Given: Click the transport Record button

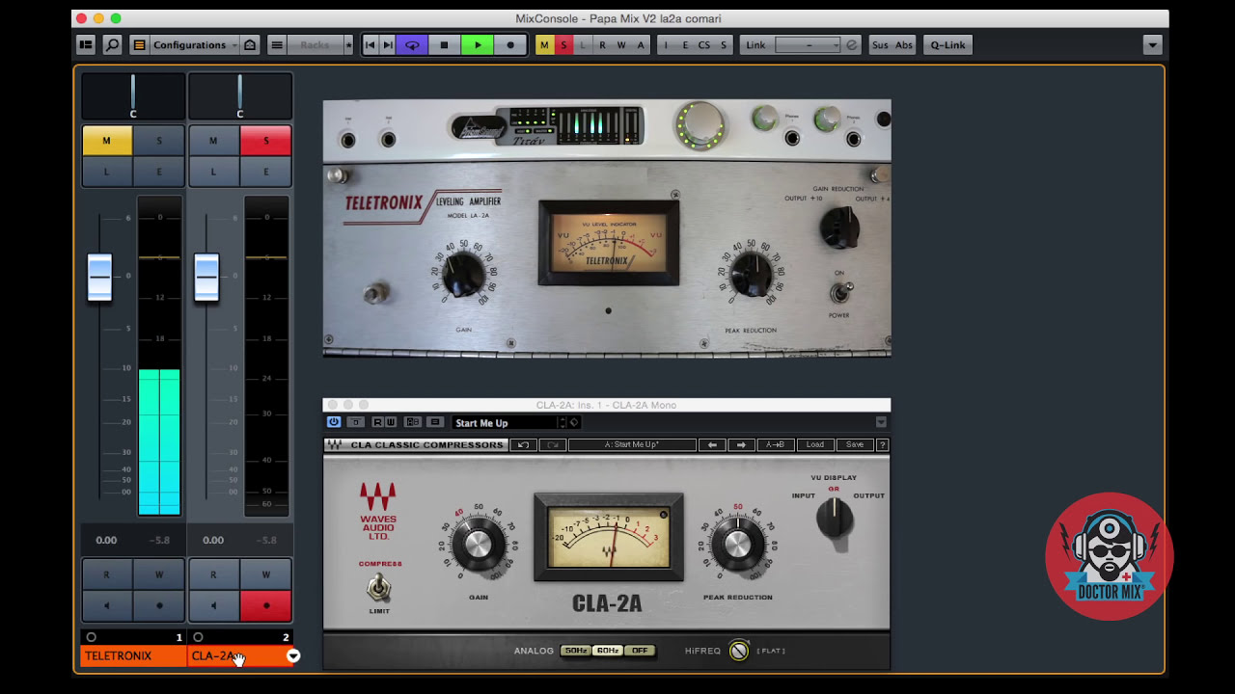Looking at the screenshot, I should coord(510,45).
